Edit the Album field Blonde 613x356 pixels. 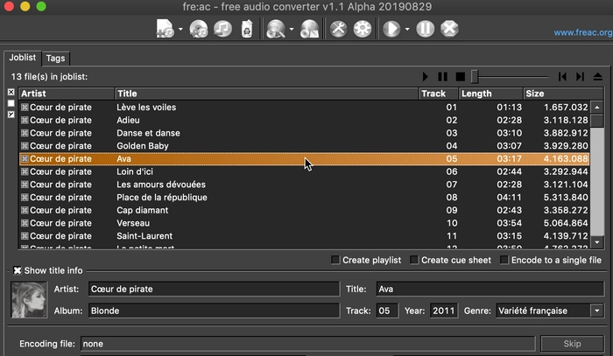(x=214, y=311)
